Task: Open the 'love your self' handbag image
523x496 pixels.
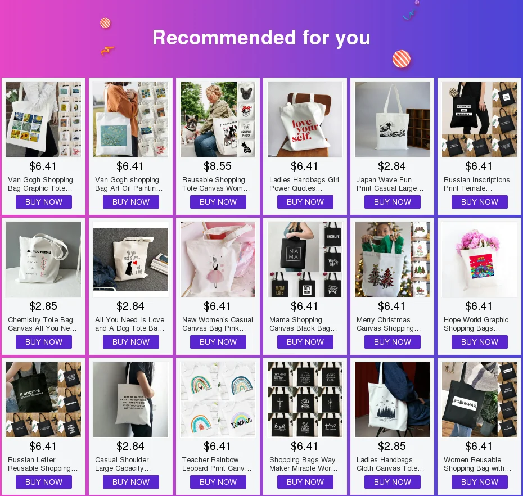Action: pos(305,119)
